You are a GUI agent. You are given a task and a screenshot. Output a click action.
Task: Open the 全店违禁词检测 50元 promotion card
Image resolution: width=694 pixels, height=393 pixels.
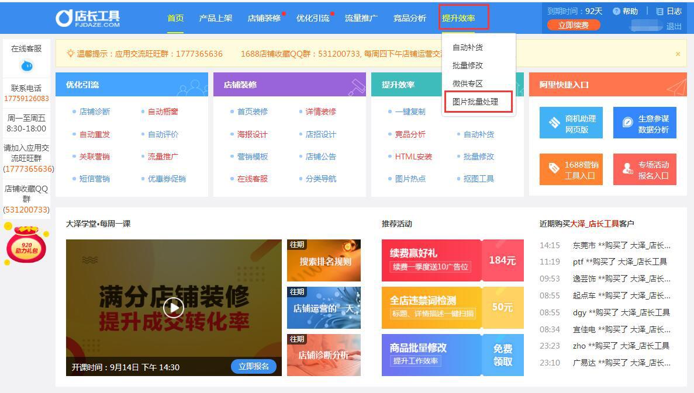453,308
